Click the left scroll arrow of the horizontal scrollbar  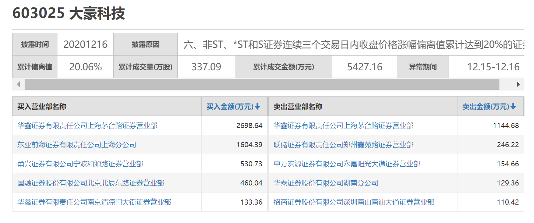tap(18, 84)
